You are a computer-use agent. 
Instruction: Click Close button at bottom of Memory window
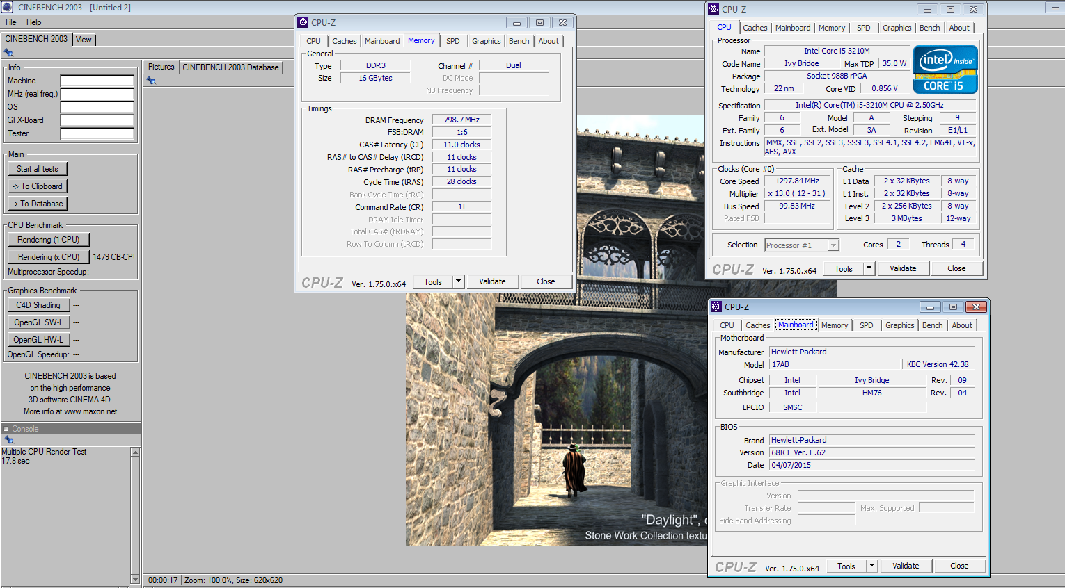[546, 281]
